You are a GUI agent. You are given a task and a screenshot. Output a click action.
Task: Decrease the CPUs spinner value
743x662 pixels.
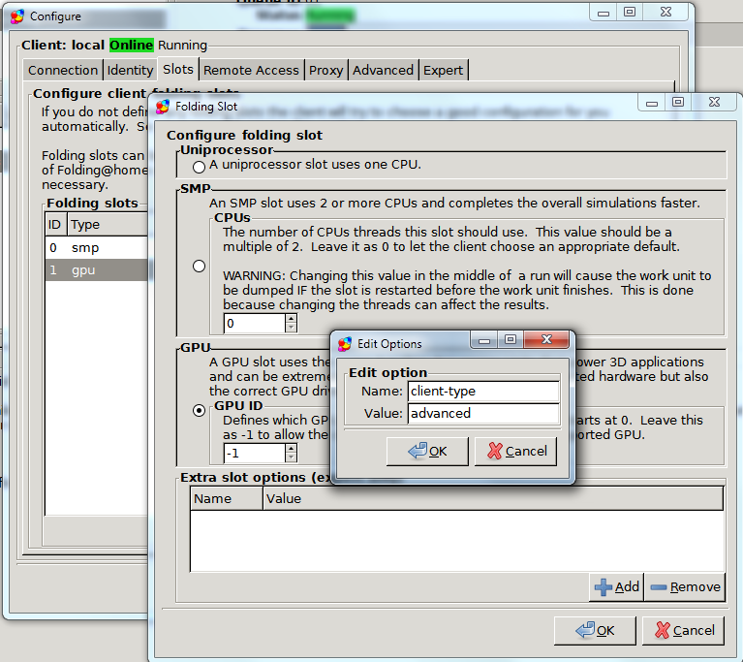coord(291,328)
